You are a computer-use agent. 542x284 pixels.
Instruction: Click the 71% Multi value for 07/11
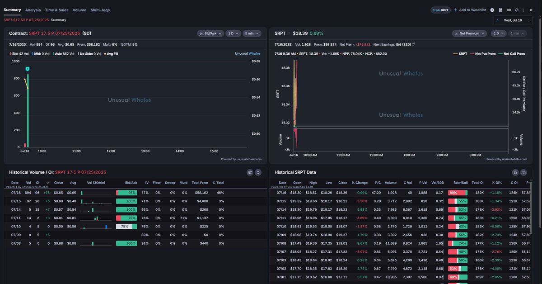[x=184, y=218]
